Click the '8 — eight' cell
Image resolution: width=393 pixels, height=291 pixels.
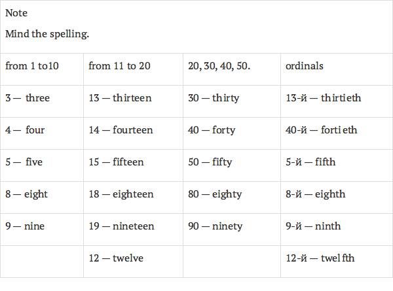click(26, 194)
